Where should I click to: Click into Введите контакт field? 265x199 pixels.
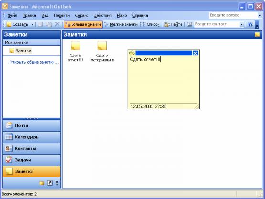[x=217, y=24]
